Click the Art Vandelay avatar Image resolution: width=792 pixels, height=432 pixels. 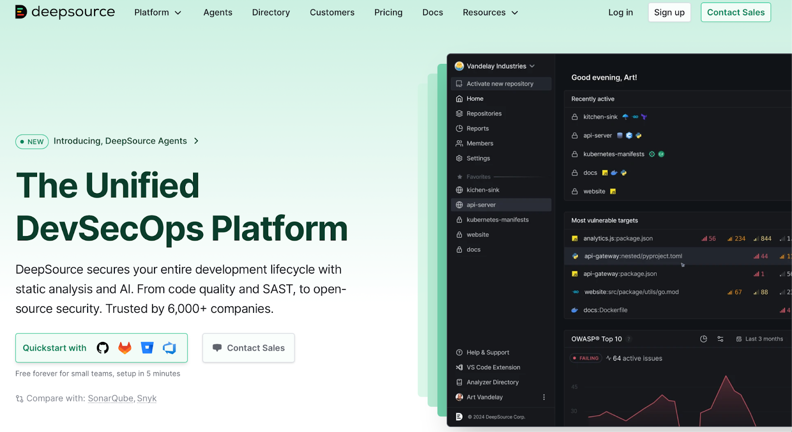pyautogui.click(x=459, y=397)
